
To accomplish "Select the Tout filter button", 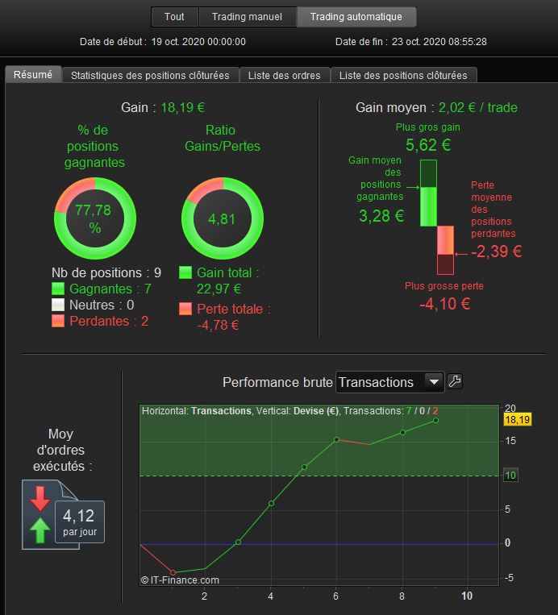I will [174, 17].
